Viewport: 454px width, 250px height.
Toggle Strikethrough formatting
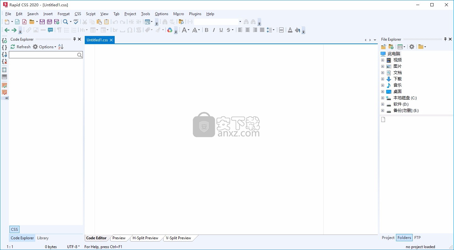[x=228, y=30]
